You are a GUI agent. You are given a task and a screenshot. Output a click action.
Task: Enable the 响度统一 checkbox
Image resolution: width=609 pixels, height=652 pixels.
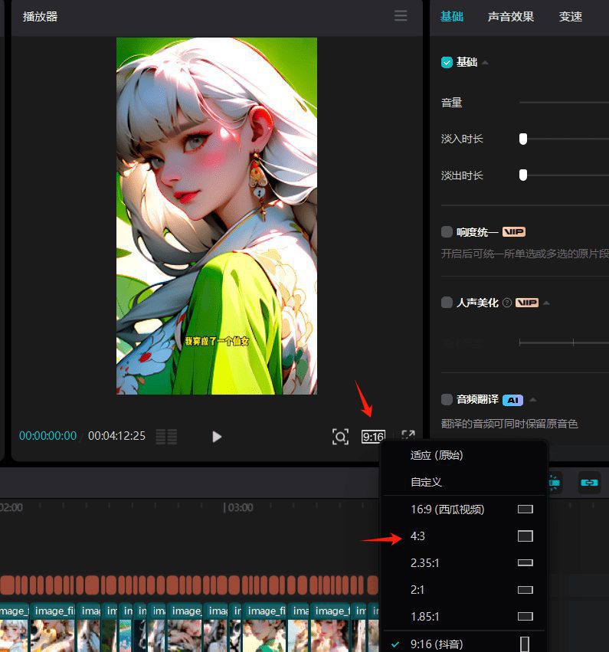(x=447, y=231)
